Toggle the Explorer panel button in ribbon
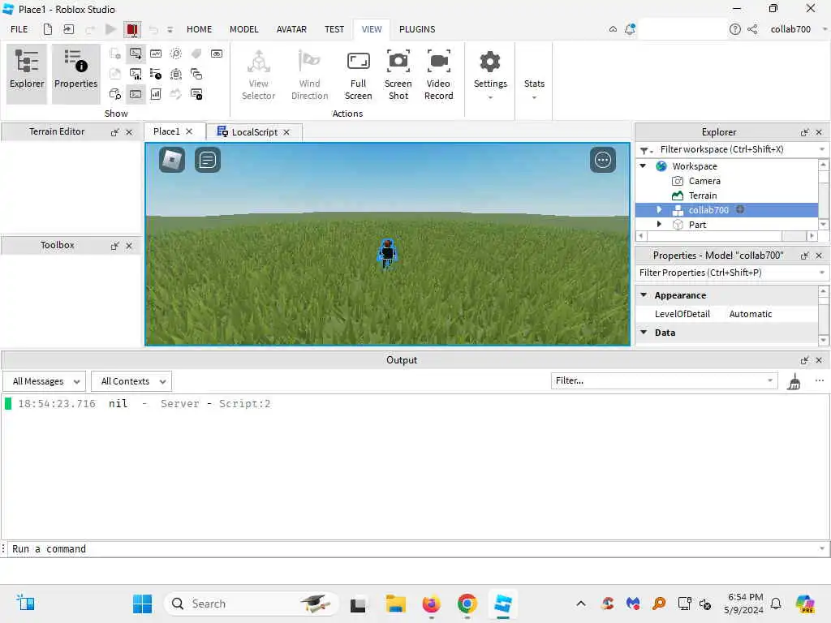831x623 pixels. click(x=27, y=74)
